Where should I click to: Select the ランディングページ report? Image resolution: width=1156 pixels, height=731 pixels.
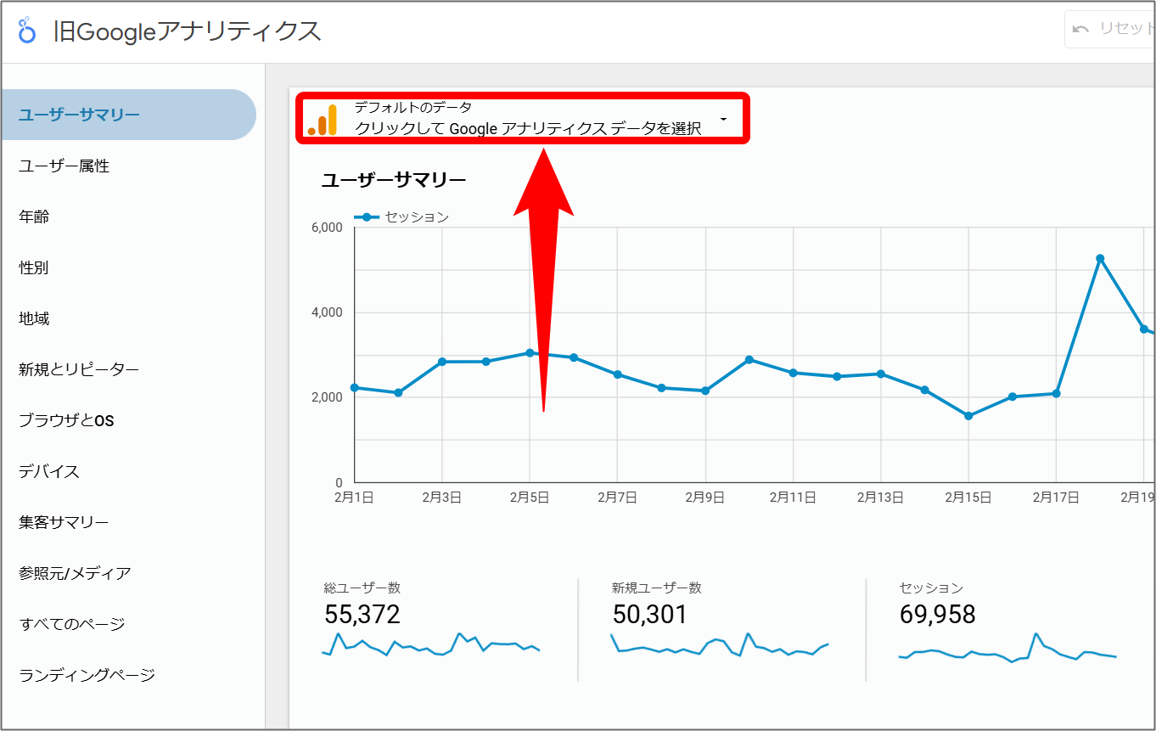click(x=87, y=676)
